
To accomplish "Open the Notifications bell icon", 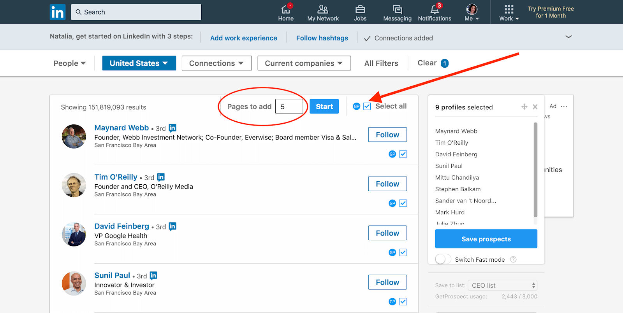I will point(435,9).
